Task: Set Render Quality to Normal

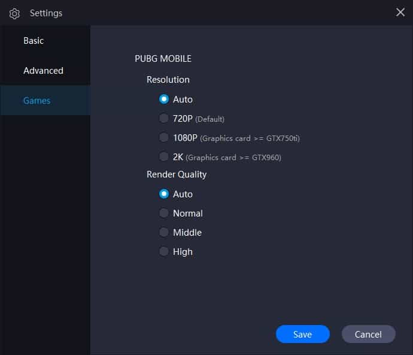Action: [x=163, y=213]
